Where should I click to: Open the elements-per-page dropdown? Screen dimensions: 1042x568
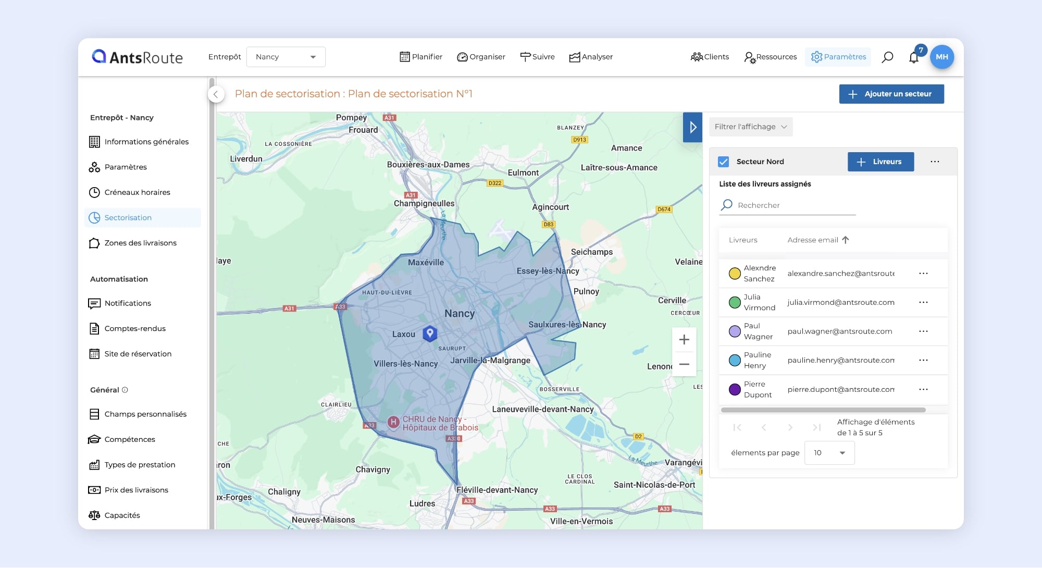coord(829,452)
